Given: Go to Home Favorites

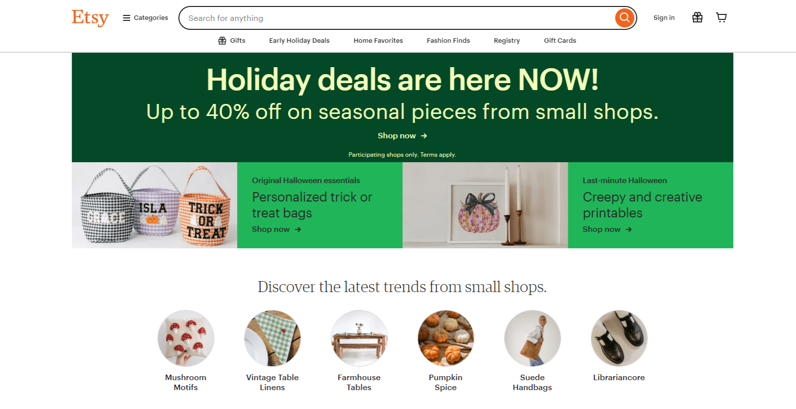Looking at the screenshot, I should pyautogui.click(x=378, y=40).
